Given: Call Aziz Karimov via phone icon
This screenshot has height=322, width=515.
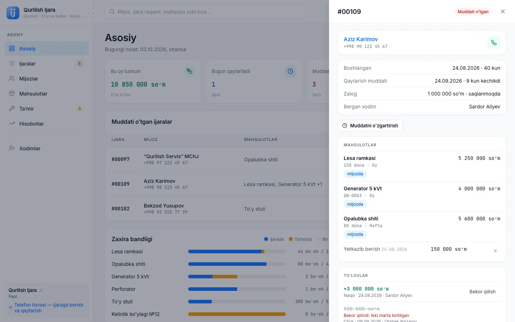Looking at the screenshot, I should pos(494,43).
